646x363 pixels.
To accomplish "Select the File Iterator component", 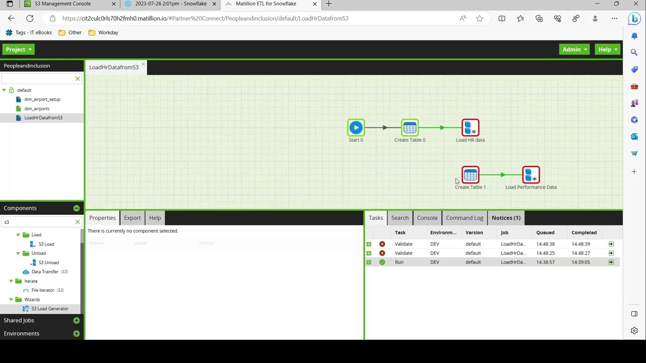I will [x=43, y=290].
